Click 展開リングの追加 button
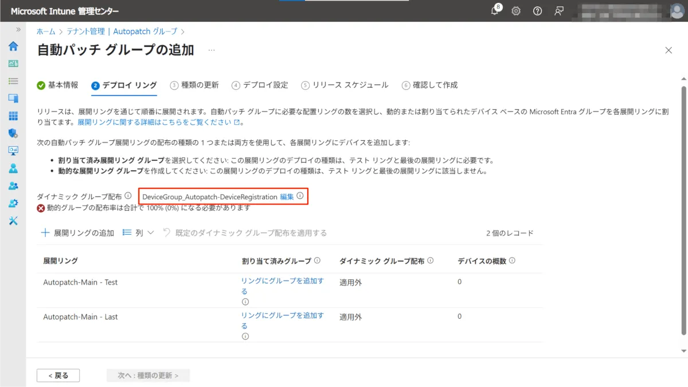The height and width of the screenshot is (387, 688). 77,233
